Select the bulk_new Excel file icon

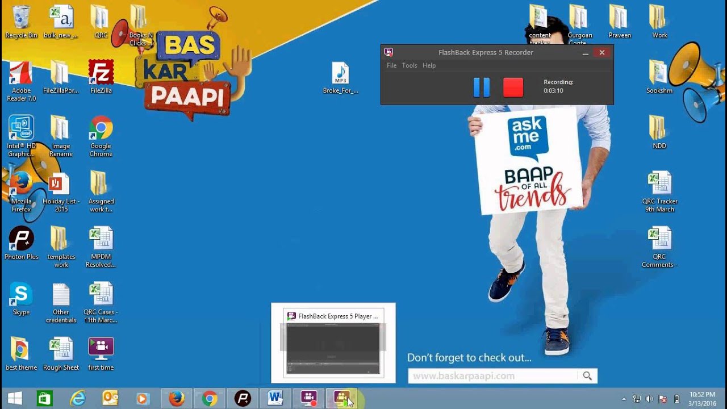tap(61, 23)
